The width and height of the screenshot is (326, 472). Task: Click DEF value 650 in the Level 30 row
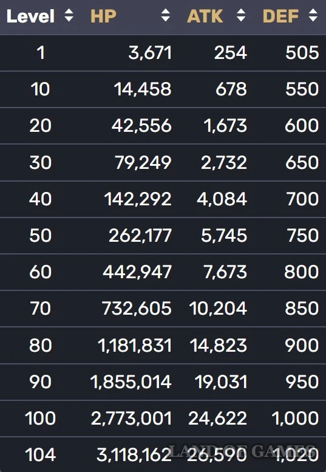(302, 163)
